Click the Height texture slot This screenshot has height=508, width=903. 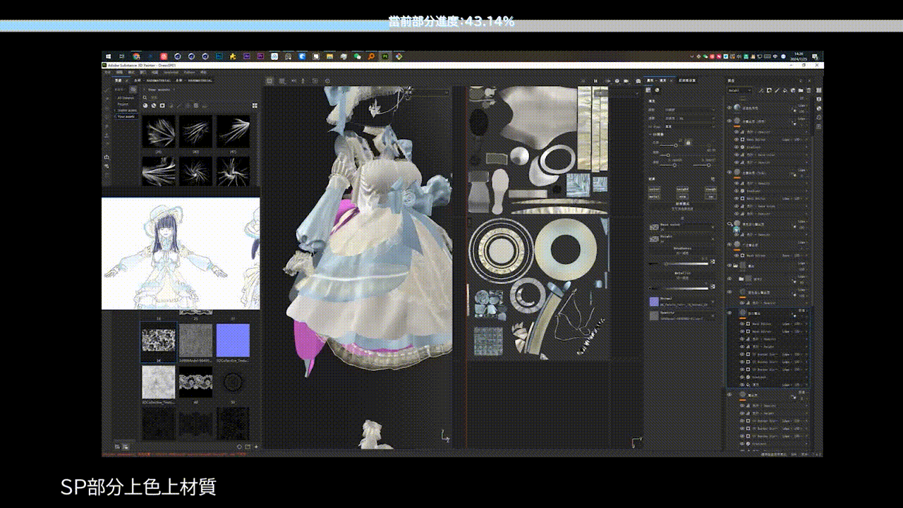coord(681,238)
